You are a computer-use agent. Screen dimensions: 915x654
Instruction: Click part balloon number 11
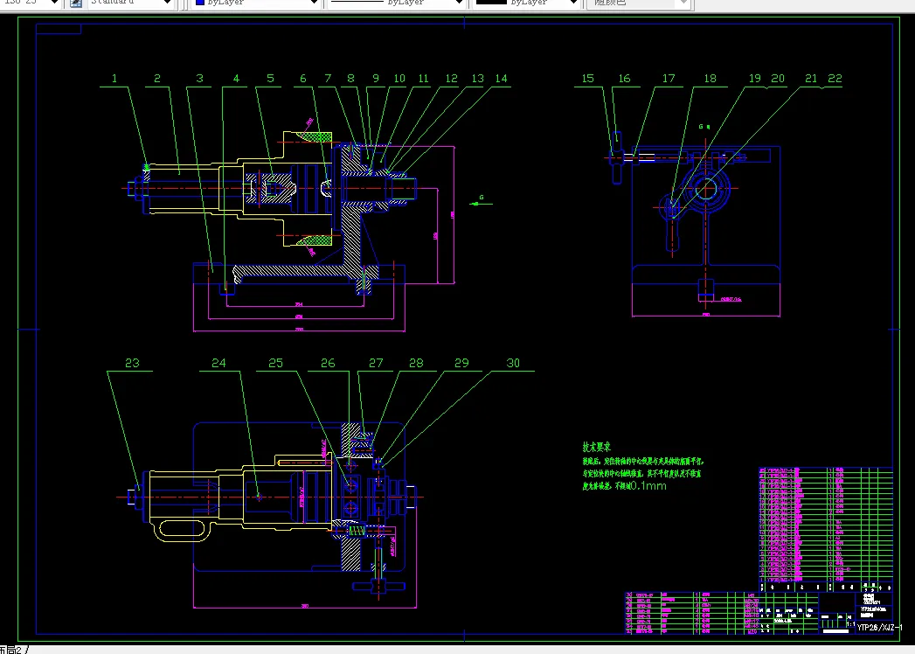point(423,78)
